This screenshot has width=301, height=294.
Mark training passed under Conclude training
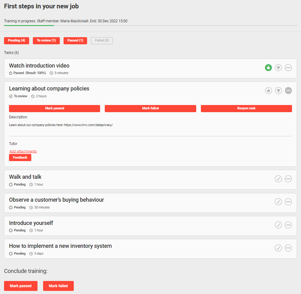tap(21, 286)
